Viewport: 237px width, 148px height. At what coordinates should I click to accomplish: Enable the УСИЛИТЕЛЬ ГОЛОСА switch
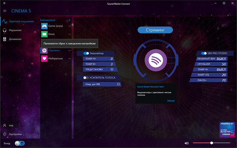click(x=86, y=78)
